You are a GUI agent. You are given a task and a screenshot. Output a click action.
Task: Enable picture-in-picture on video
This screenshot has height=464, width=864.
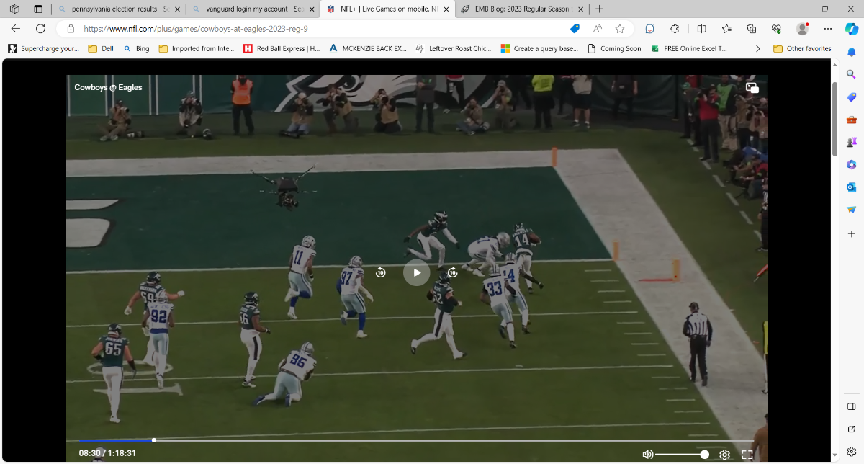[x=752, y=87]
